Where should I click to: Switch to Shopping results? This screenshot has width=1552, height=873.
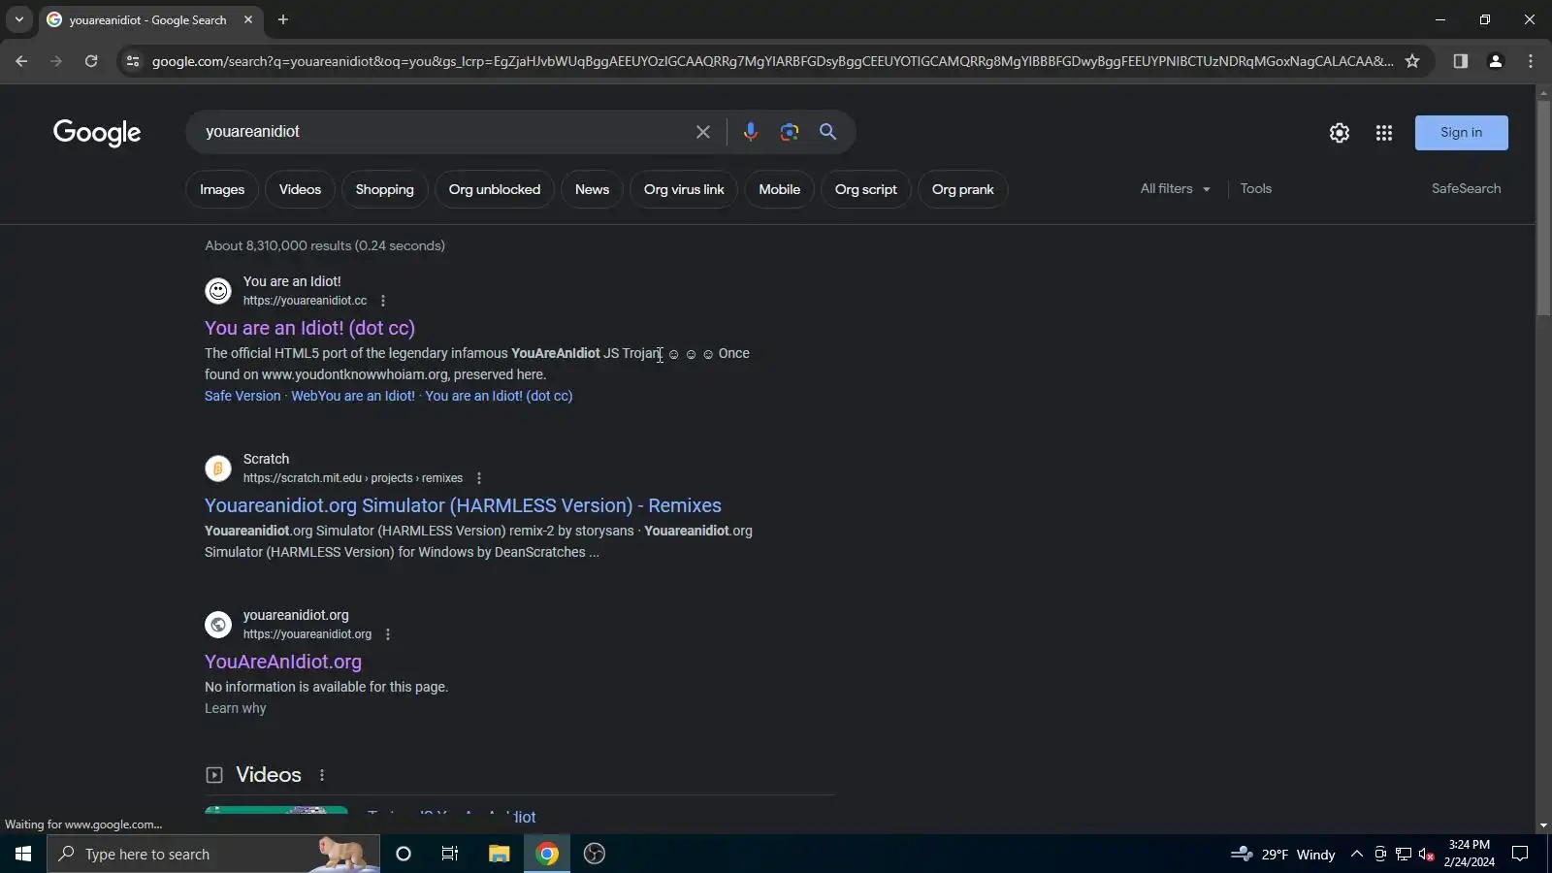385,190
